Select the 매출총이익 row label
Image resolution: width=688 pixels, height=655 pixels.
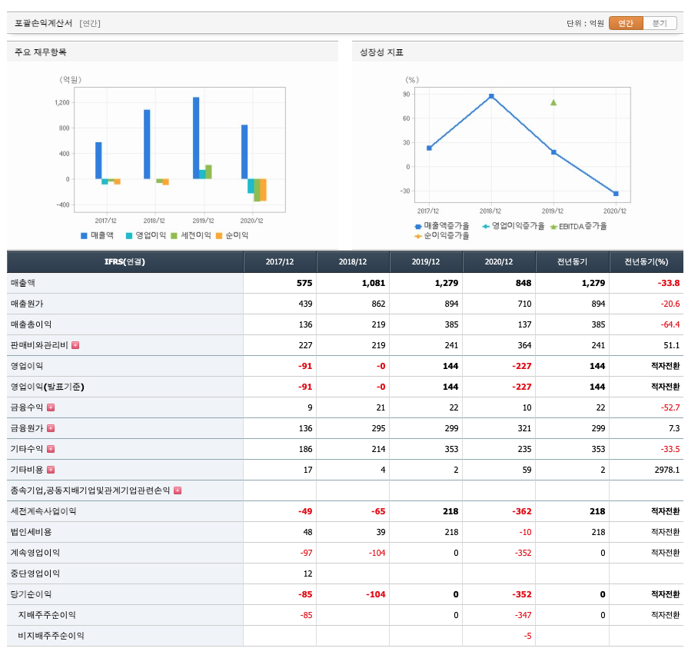[x=32, y=324]
